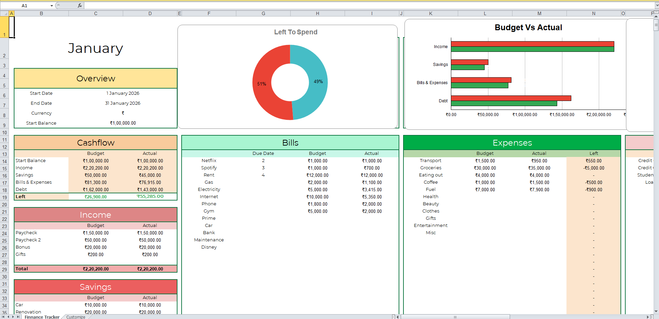Click the Left To Spend chart title
The image size is (659, 319).
296,32
